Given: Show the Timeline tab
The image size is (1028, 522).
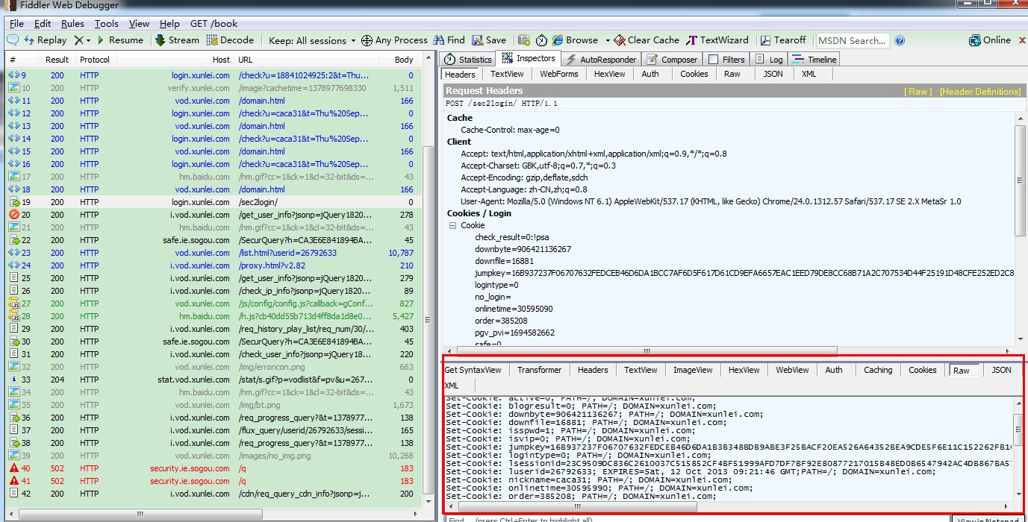Looking at the screenshot, I should (814, 60).
